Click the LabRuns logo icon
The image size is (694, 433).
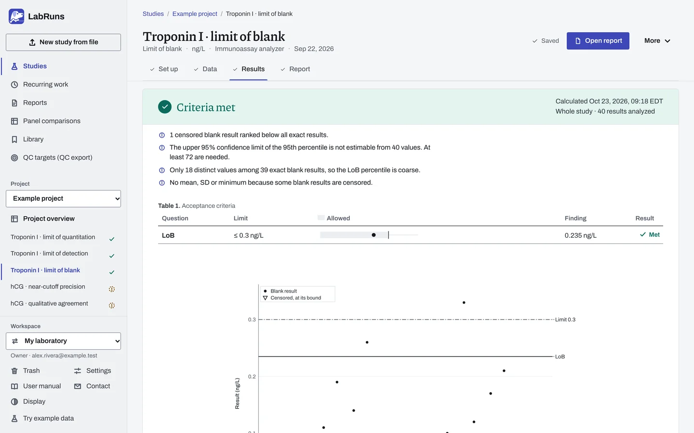click(16, 16)
